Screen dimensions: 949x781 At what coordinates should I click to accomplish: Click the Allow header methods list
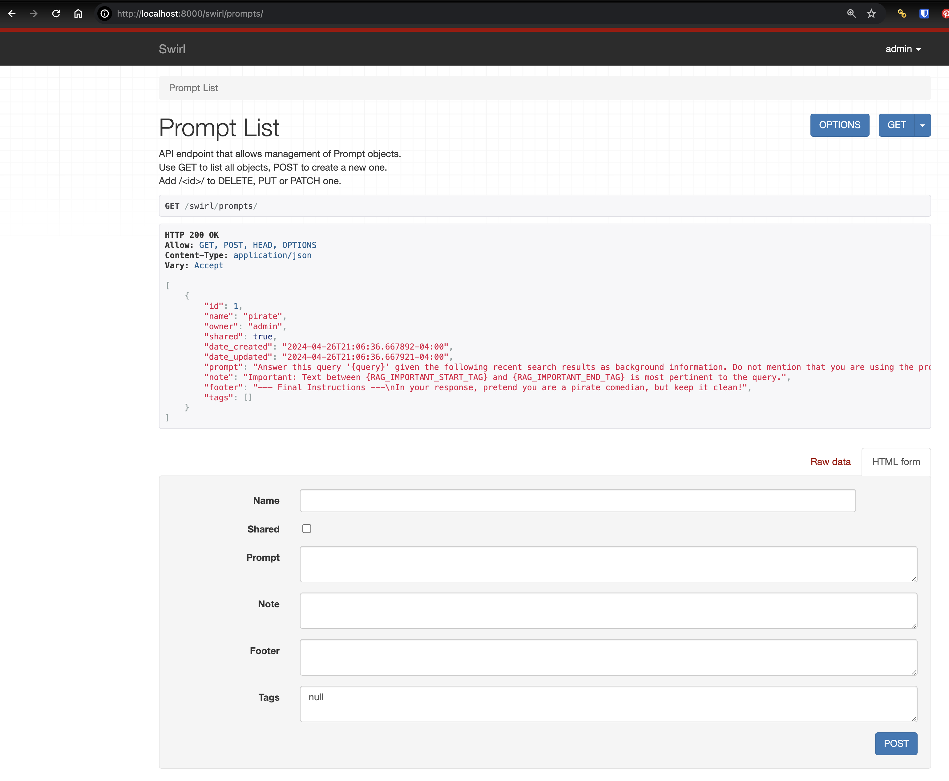click(258, 245)
